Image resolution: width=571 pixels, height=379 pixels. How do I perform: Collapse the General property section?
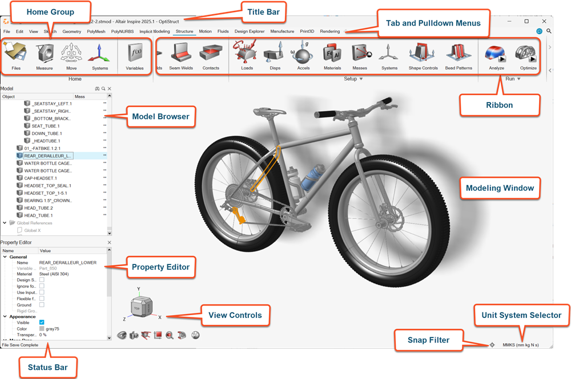coord(5,257)
